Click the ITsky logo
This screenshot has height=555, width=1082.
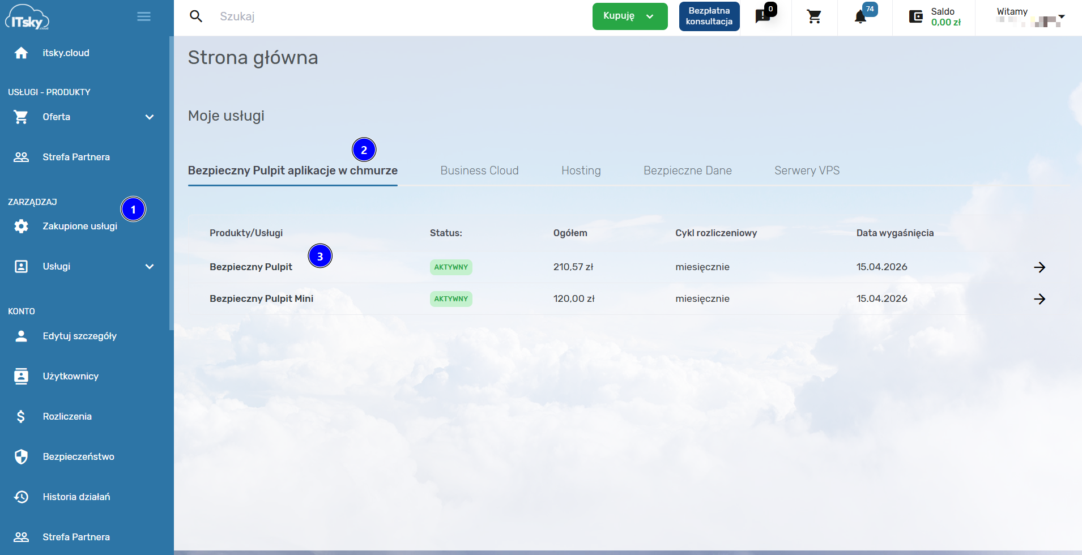coord(27,17)
